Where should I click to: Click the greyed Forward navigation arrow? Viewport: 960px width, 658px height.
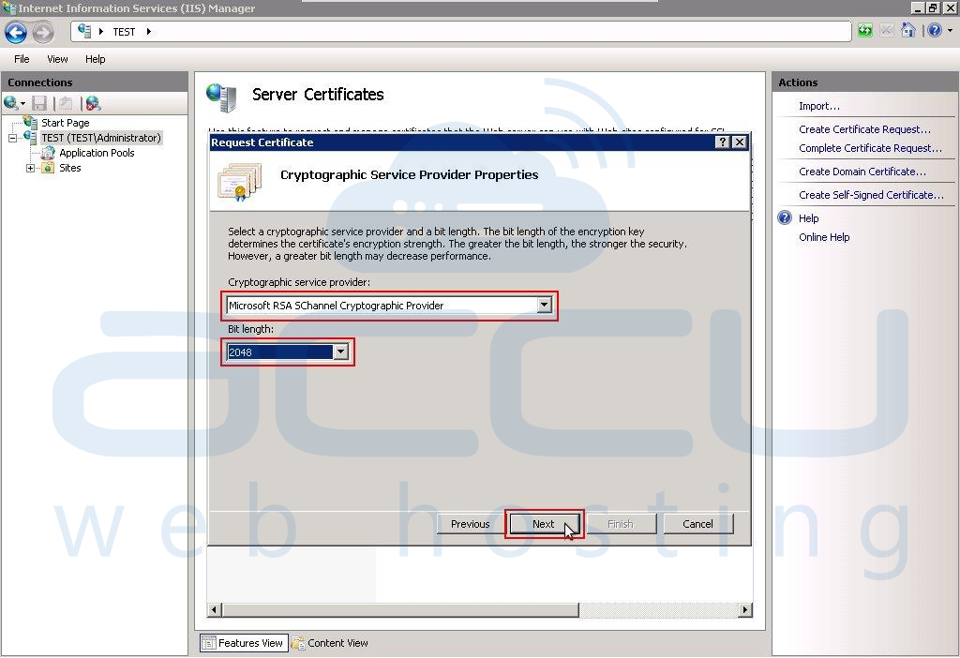(43, 33)
